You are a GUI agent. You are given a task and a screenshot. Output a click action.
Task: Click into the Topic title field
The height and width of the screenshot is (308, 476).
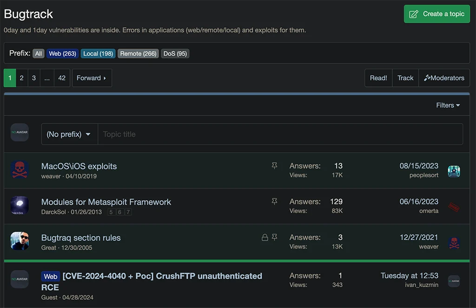[x=280, y=134]
